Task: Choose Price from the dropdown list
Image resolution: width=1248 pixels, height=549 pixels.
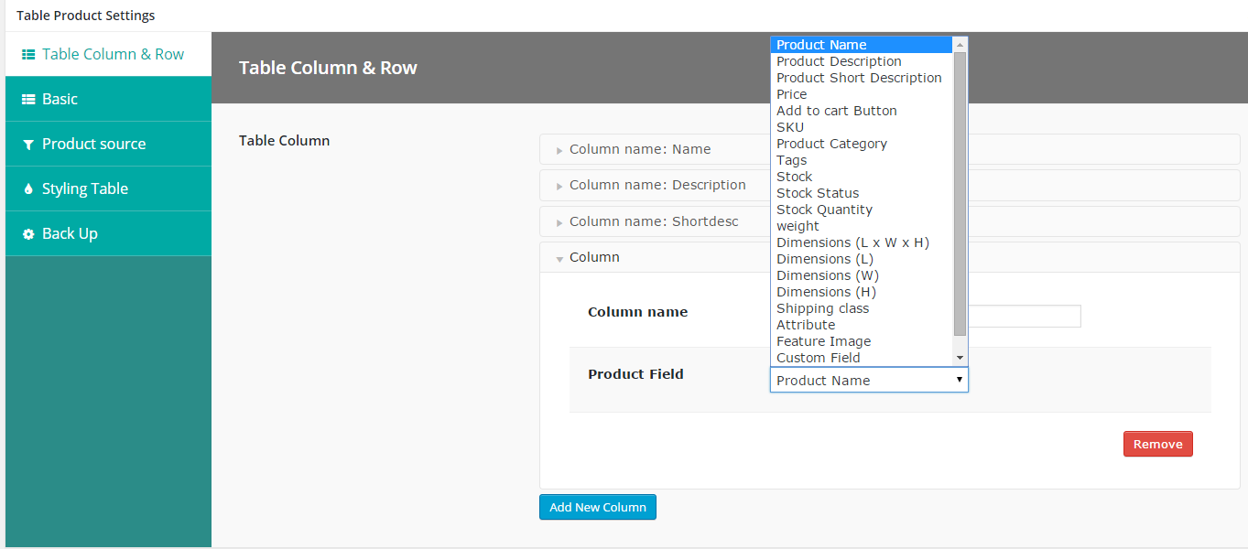Action: coord(792,94)
